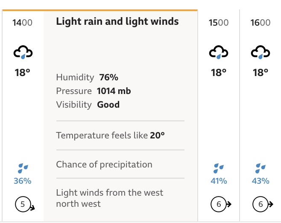Click the raindrops icon above 43%
This screenshot has height=223, width=281.
pos(260,168)
